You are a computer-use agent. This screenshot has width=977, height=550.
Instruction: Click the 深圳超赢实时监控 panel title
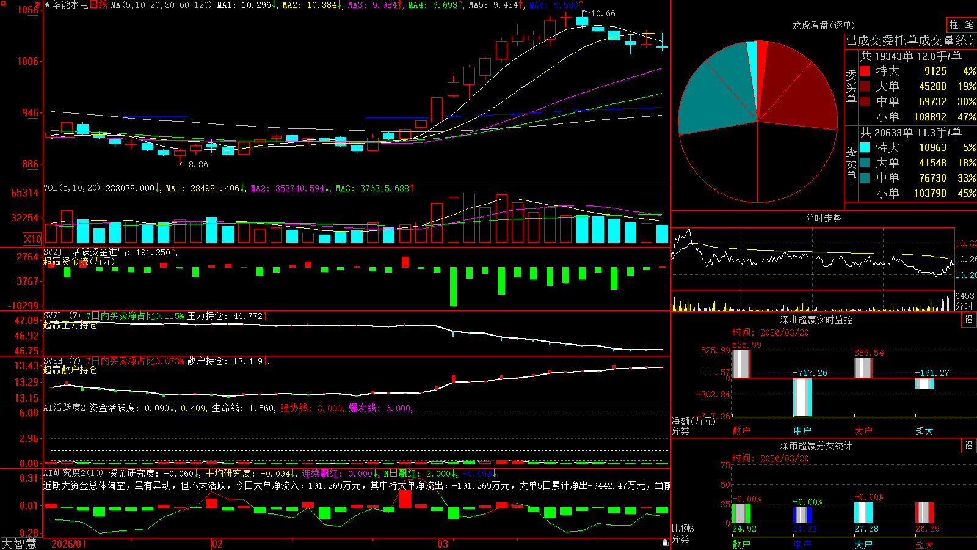tap(816, 320)
